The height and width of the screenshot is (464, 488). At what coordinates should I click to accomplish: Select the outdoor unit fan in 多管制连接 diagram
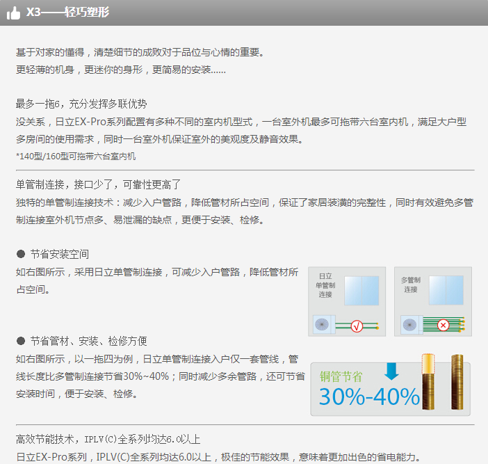pos(410,325)
